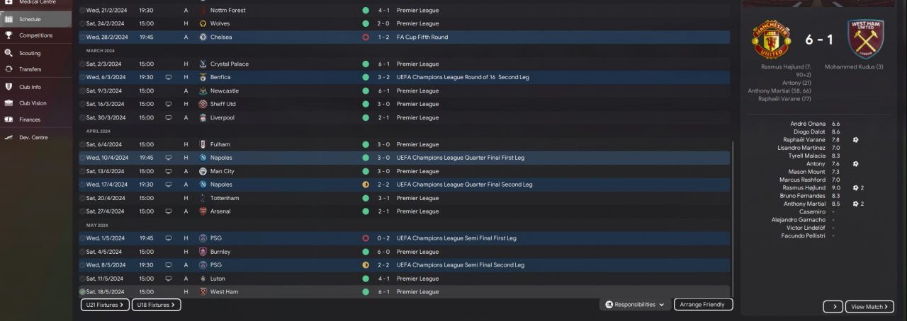
Task: Click the Chelsea badge in fixtures list
Action: (203, 37)
